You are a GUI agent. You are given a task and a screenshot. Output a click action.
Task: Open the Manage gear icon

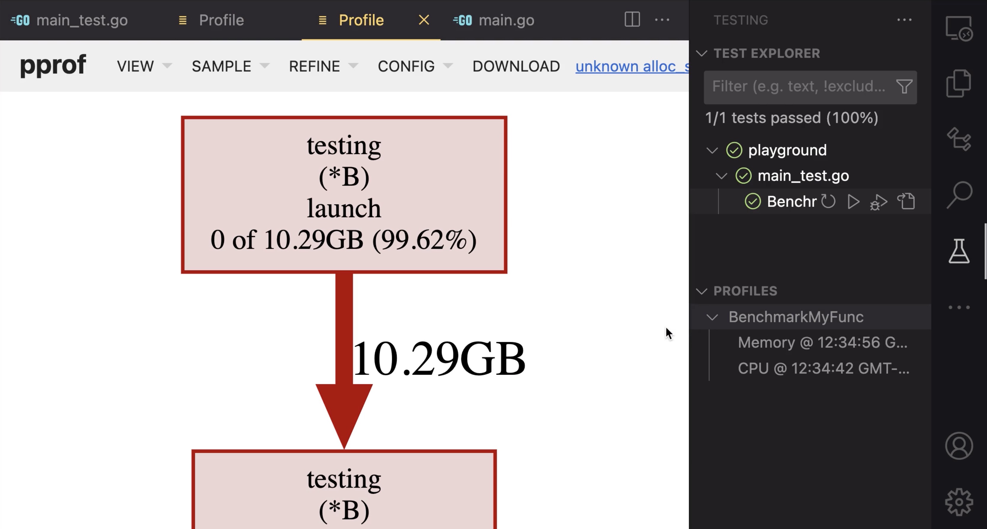tap(959, 502)
